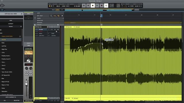Click the Record button in transport
The height and width of the screenshot is (103, 184).
(x=101, y=5)
